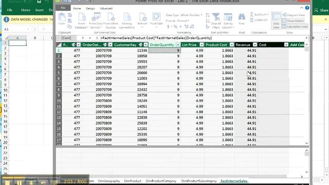The image size is (329, 185).
Task: Open the Revenue column filter dropdown
Action: (255, 45)
